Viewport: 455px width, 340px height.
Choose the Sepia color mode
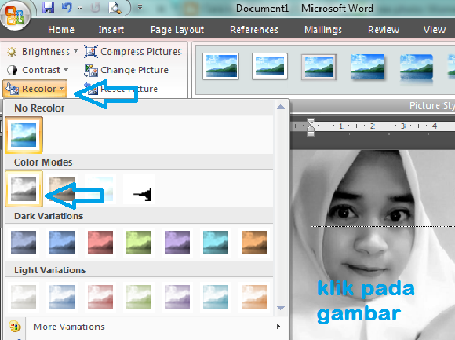[x=62, y=188]
